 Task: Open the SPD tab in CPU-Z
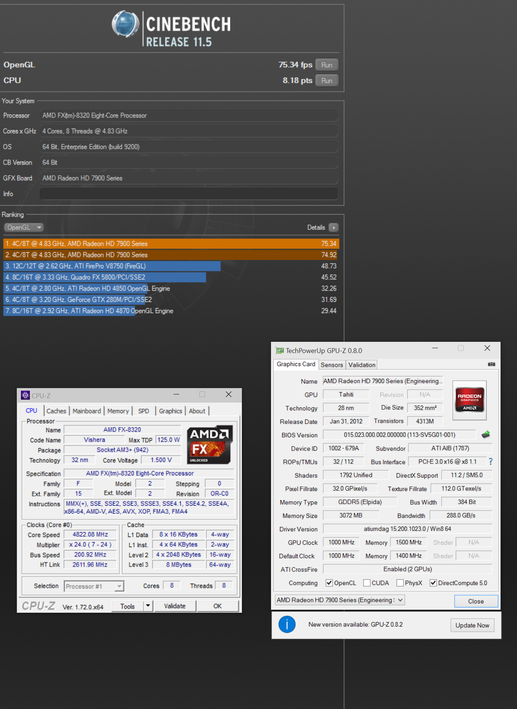tap(144, 411)
